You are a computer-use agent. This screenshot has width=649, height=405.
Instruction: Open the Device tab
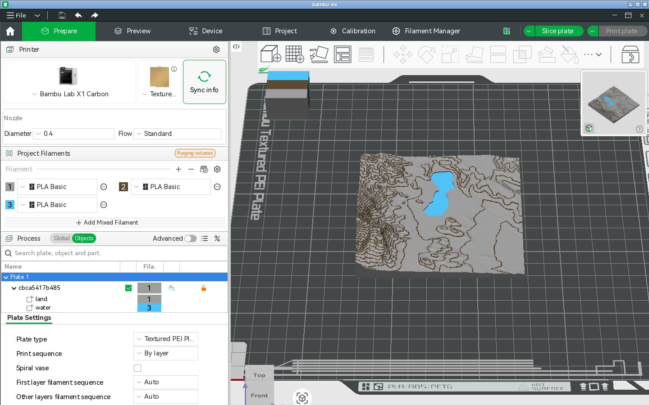coord(206,31)
